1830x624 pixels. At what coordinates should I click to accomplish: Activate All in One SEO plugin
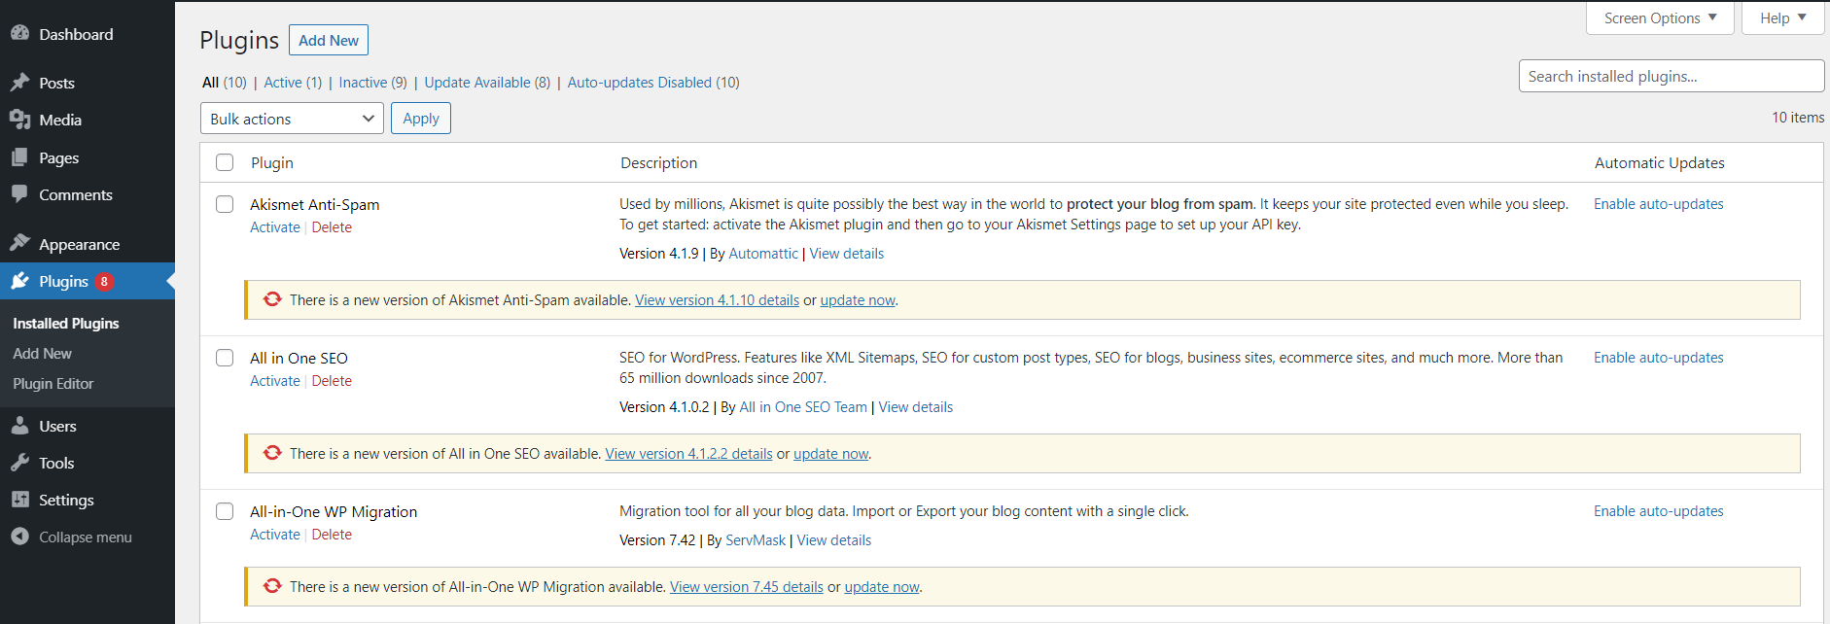(275, 381)
